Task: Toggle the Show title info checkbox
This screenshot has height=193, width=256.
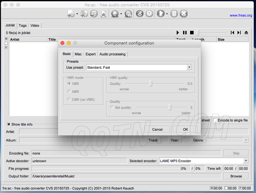Action: pos(9,124)
